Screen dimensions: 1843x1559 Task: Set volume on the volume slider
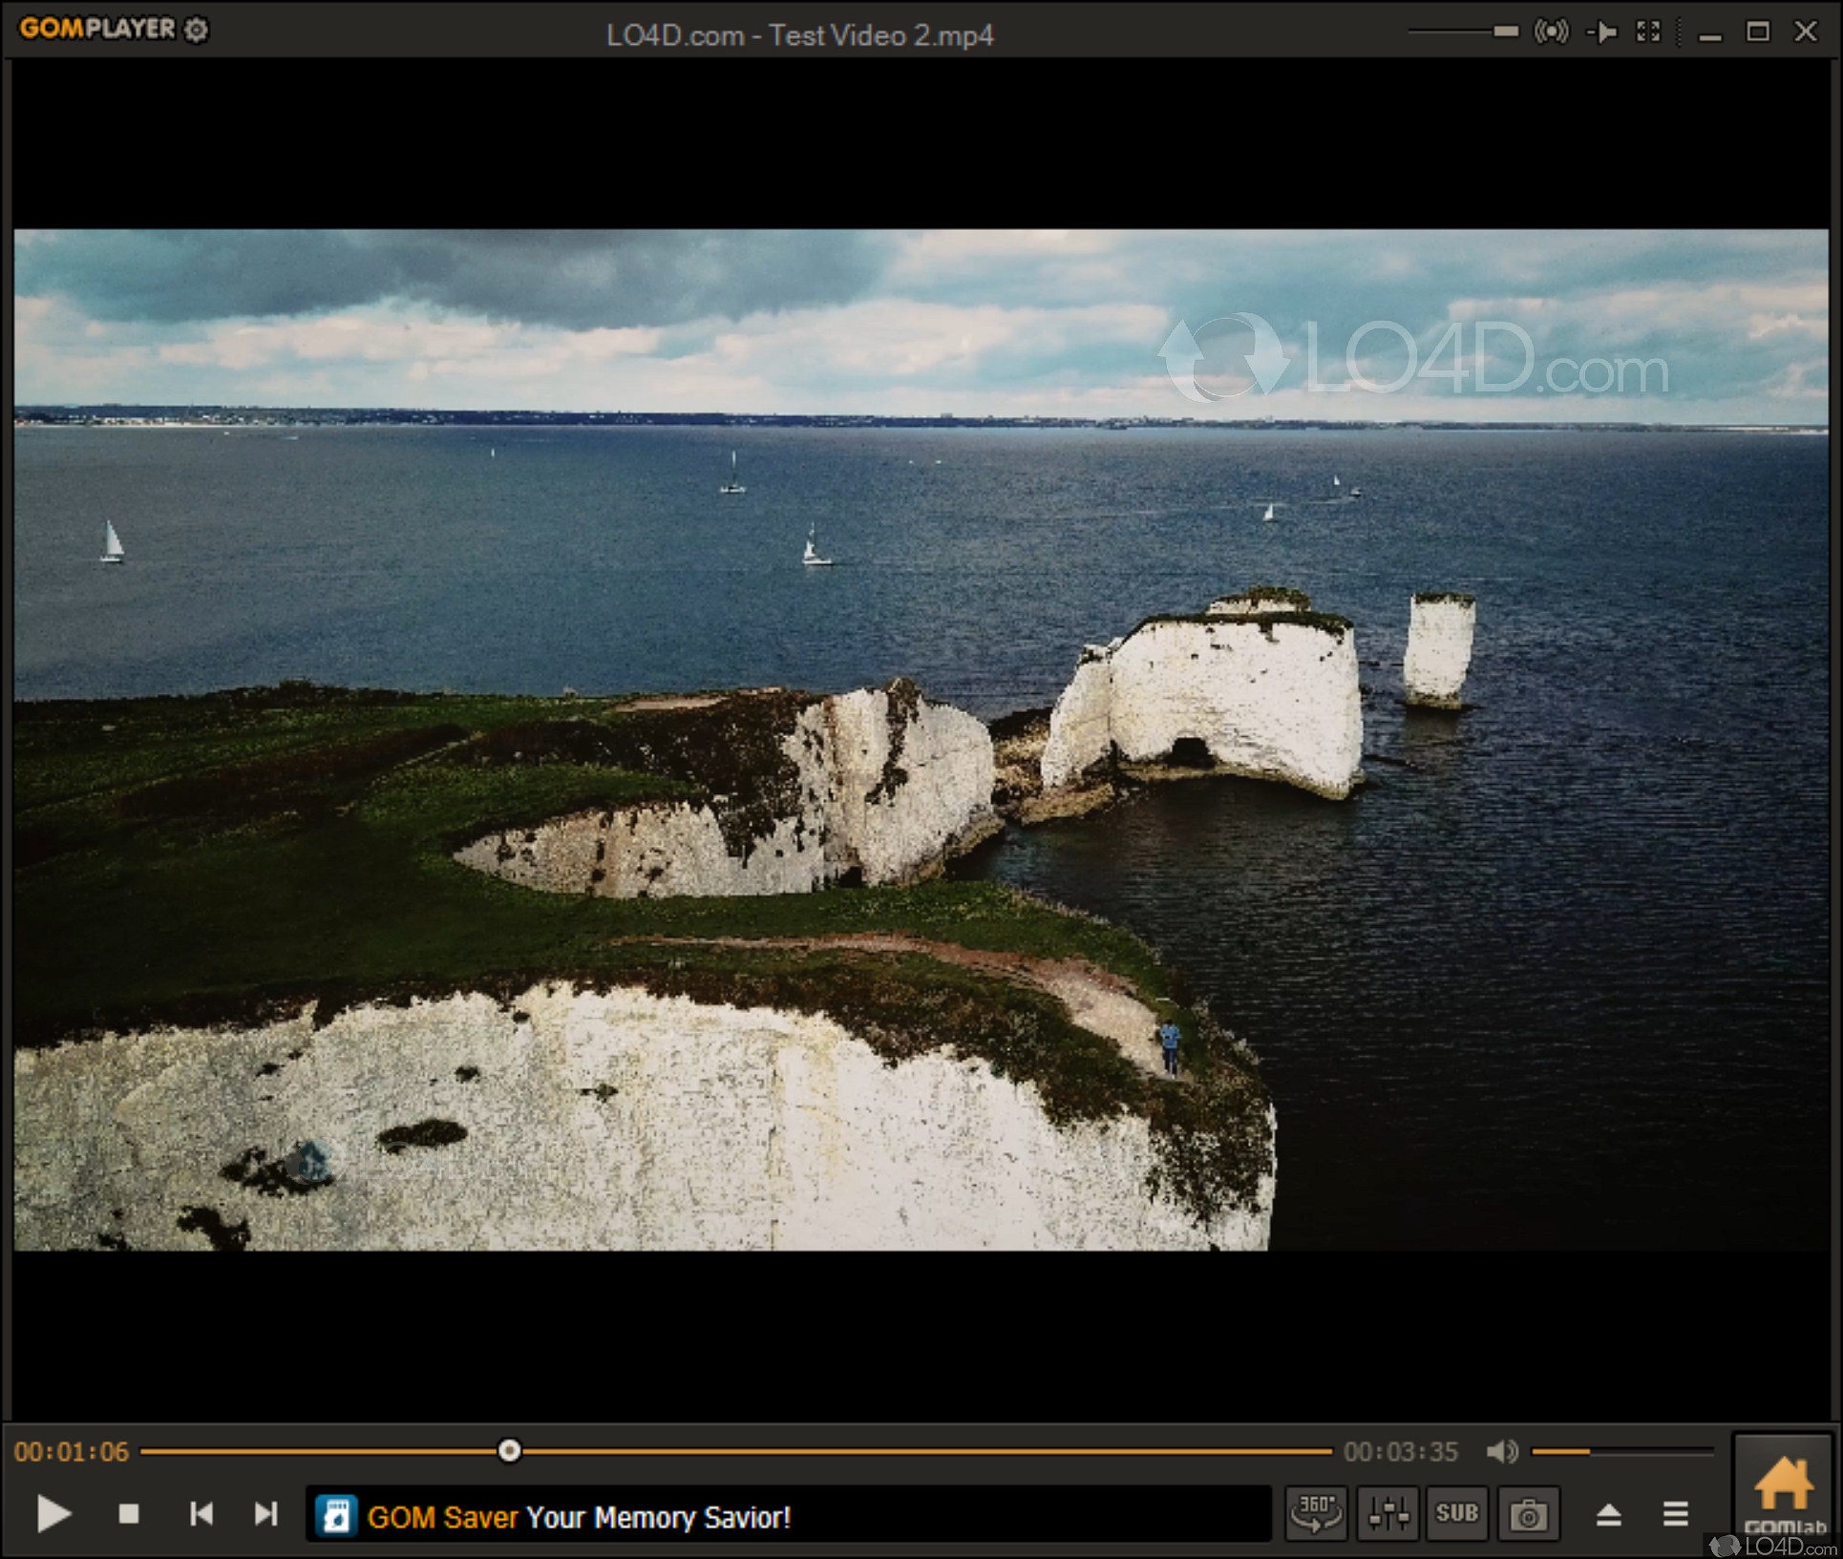coord(1621,1451)
